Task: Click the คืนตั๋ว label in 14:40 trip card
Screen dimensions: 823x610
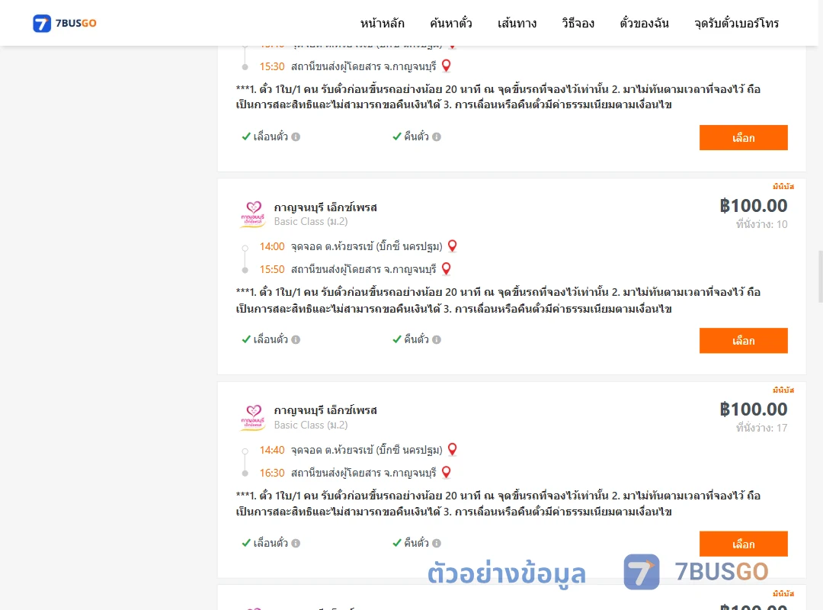Action: [x=416, y=543]
